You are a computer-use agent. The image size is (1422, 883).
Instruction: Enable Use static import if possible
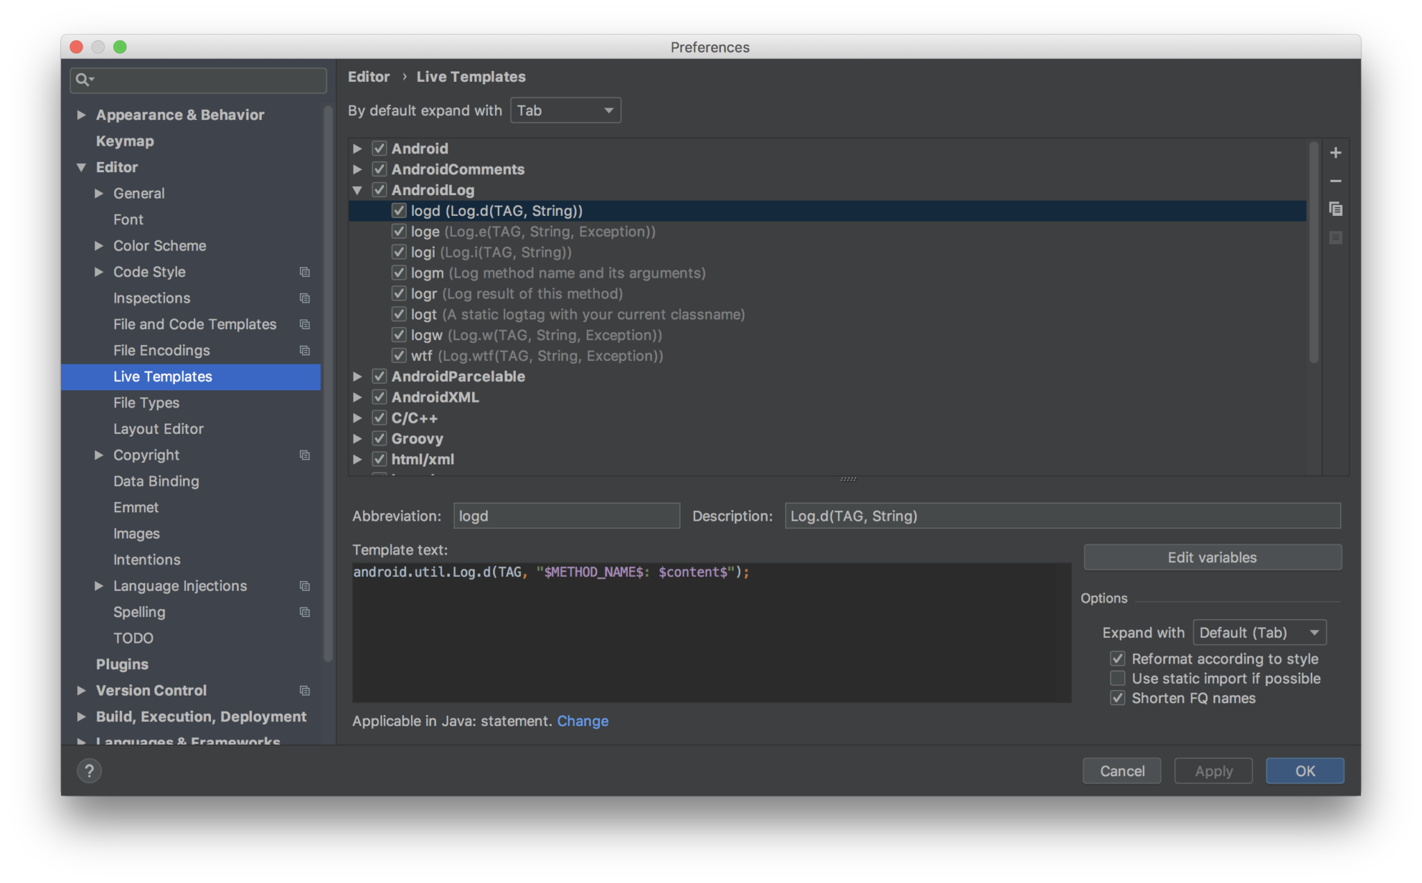point(1117,678)
